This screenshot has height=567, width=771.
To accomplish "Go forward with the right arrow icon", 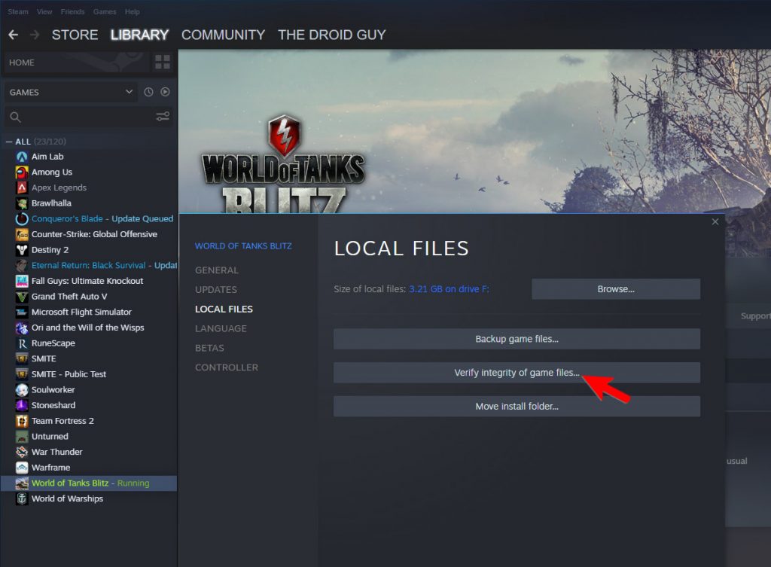I will pyautogui.click(x=35, y=35).
